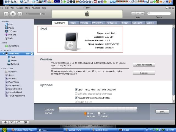Click the add playlist plus button

point(5,122)
